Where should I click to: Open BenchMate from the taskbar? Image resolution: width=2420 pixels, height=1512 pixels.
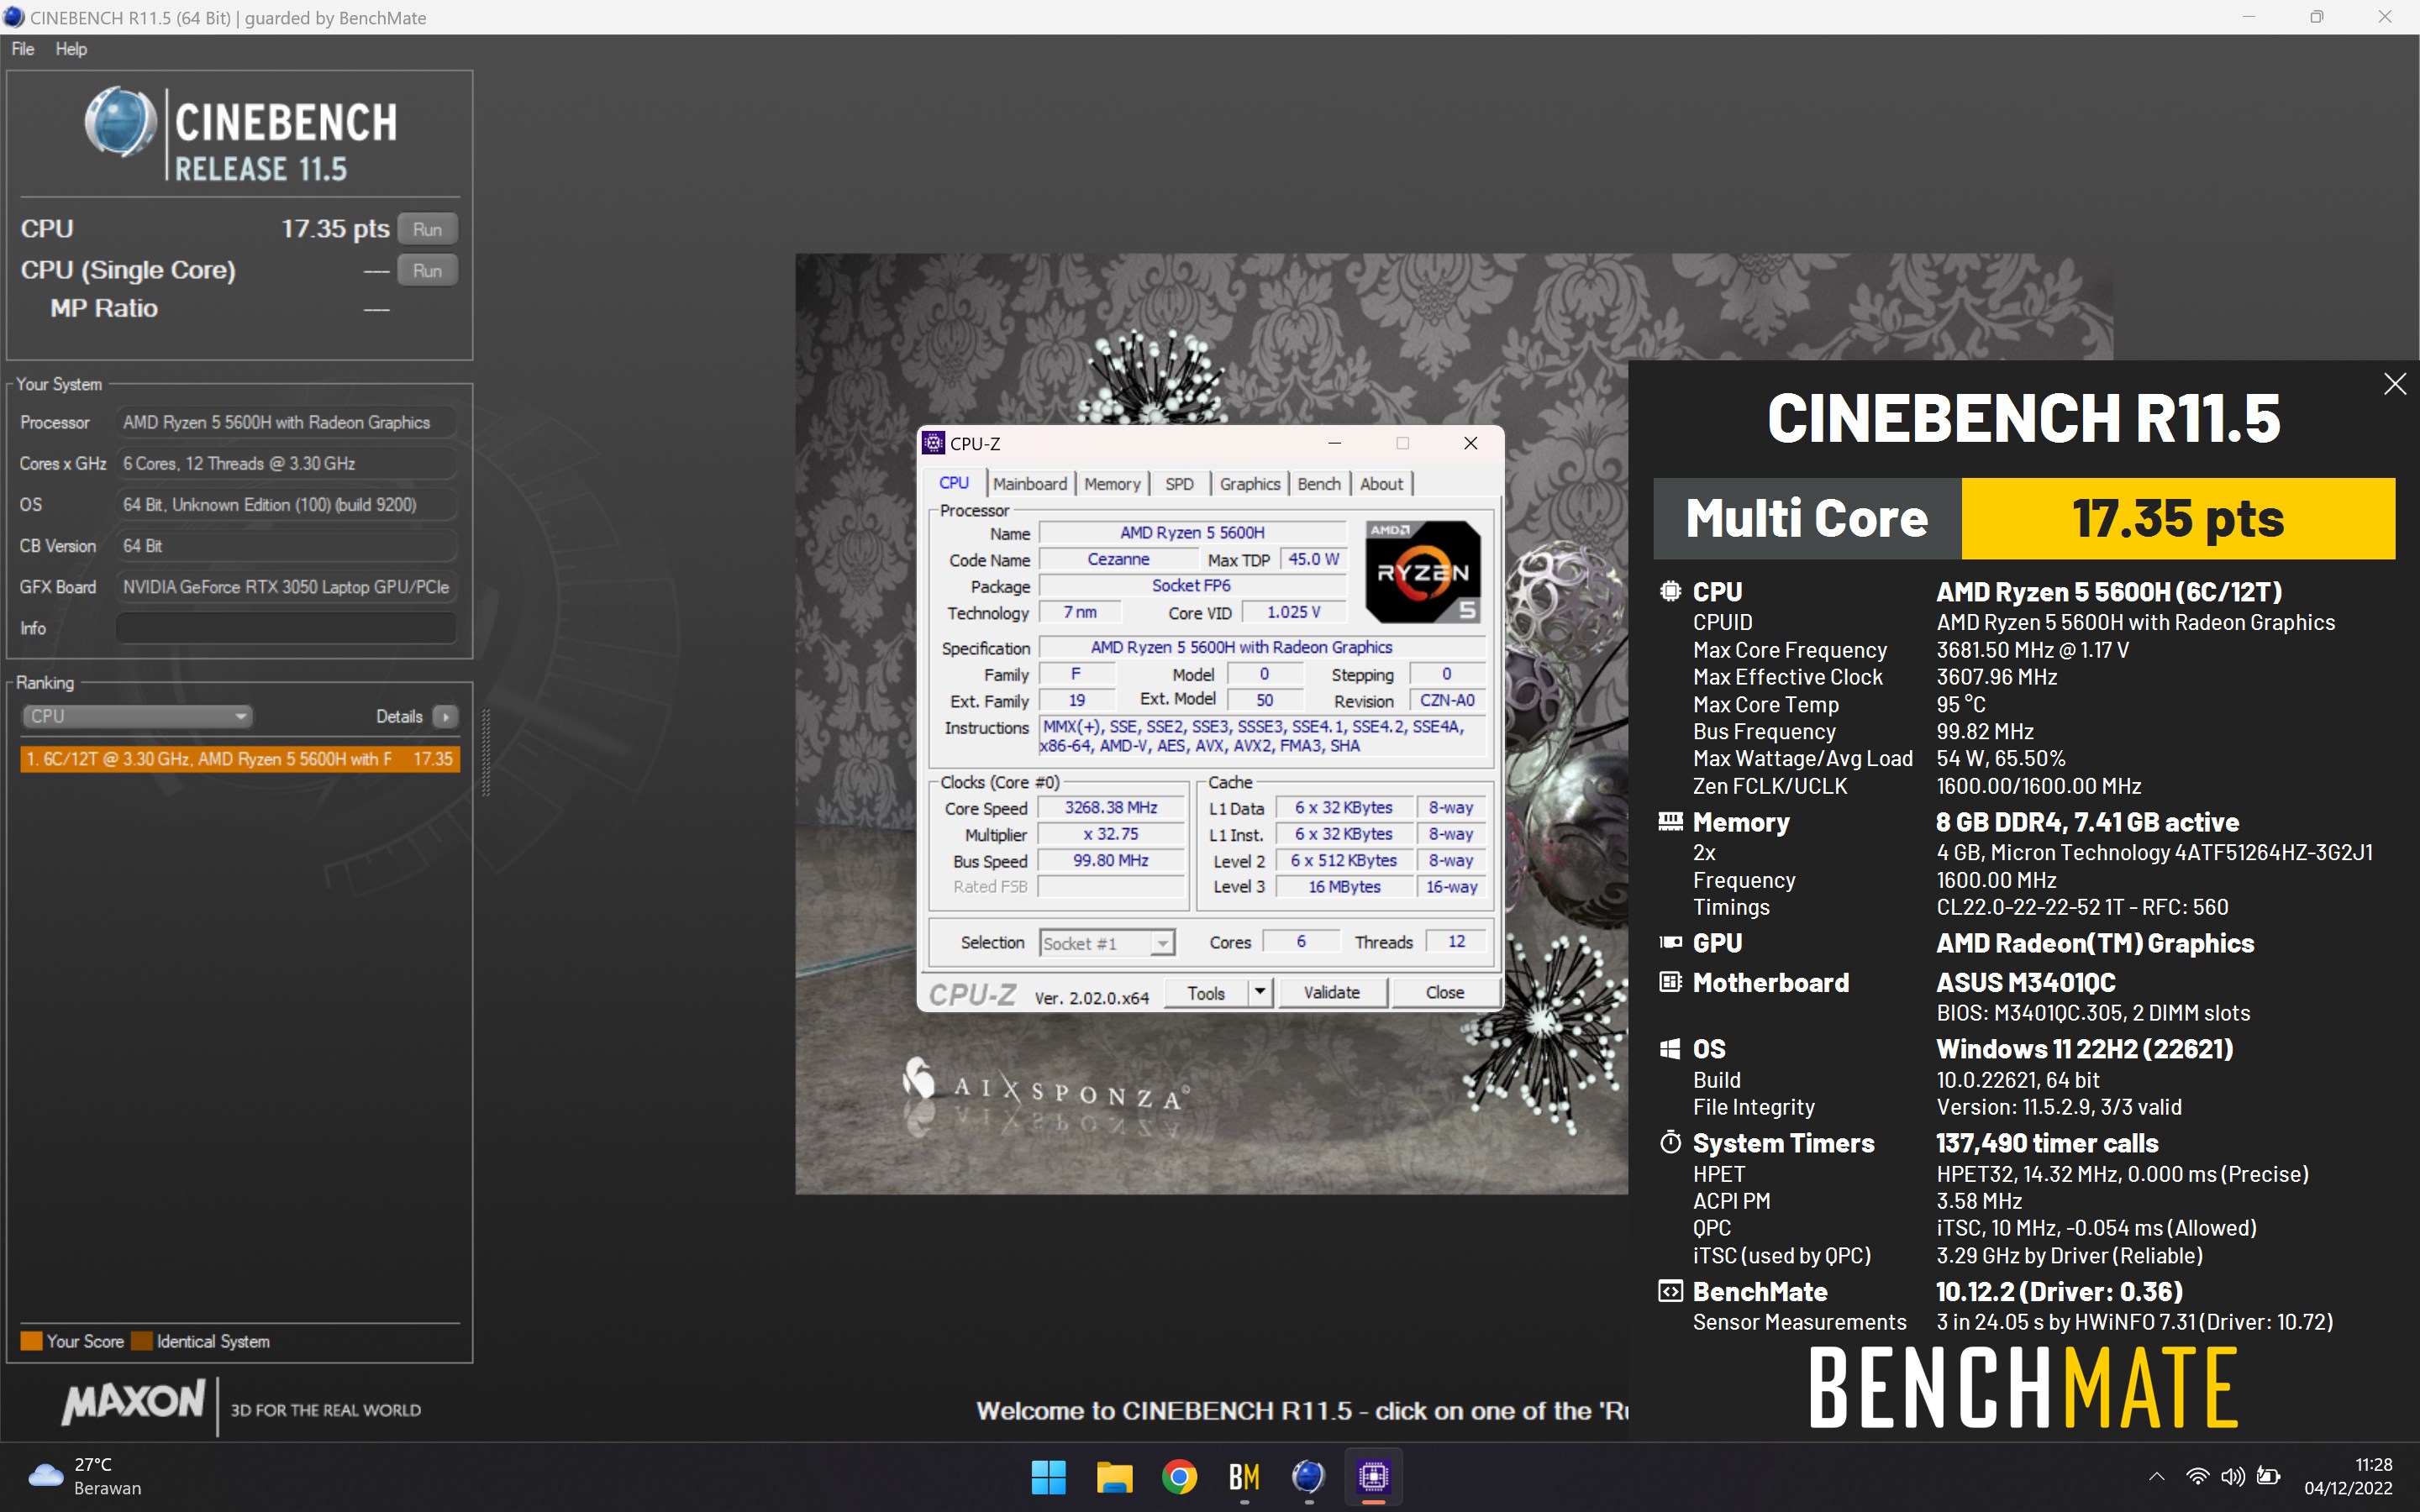tap(1244, 1476)
